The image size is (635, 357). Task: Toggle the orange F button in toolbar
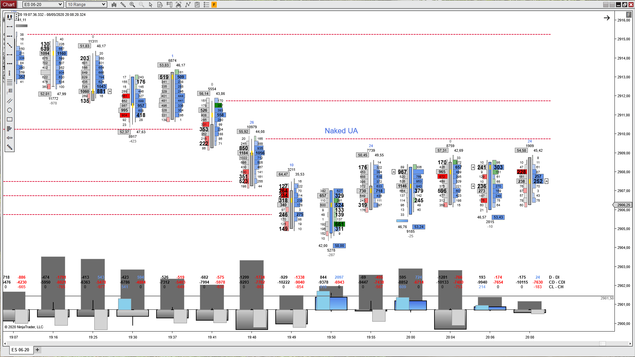point(214,5)
